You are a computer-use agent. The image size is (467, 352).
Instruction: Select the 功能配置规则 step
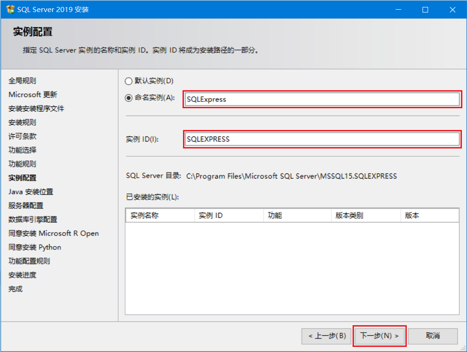click(29, 261)
